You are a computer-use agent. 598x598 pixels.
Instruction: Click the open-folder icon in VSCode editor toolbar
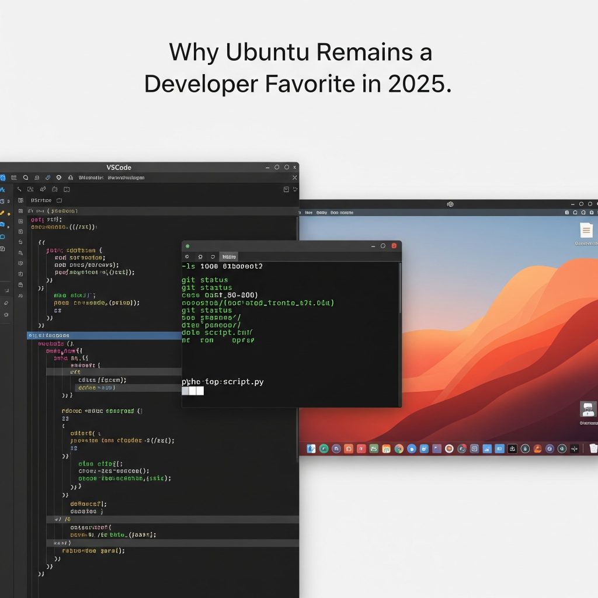[x=30, y=189]
